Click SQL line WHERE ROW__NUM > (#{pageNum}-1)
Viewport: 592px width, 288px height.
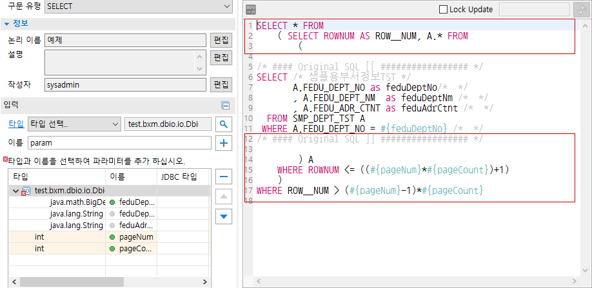click(370, 190)
